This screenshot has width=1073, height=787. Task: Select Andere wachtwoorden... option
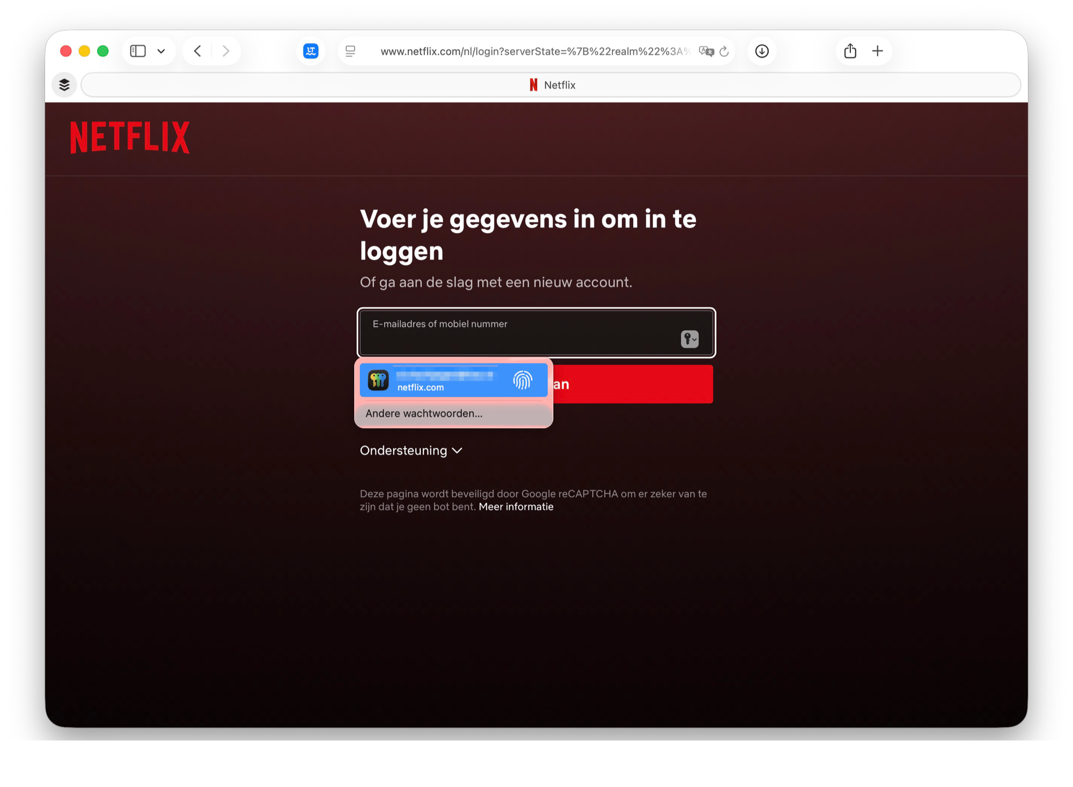pyautogui.click(x=424, y=413)
